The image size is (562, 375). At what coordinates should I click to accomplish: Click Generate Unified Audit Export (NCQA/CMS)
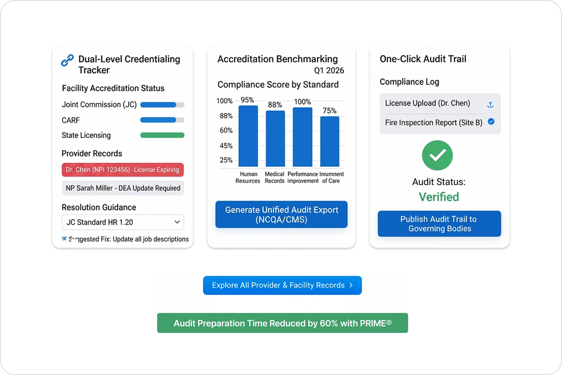point(281,215)
